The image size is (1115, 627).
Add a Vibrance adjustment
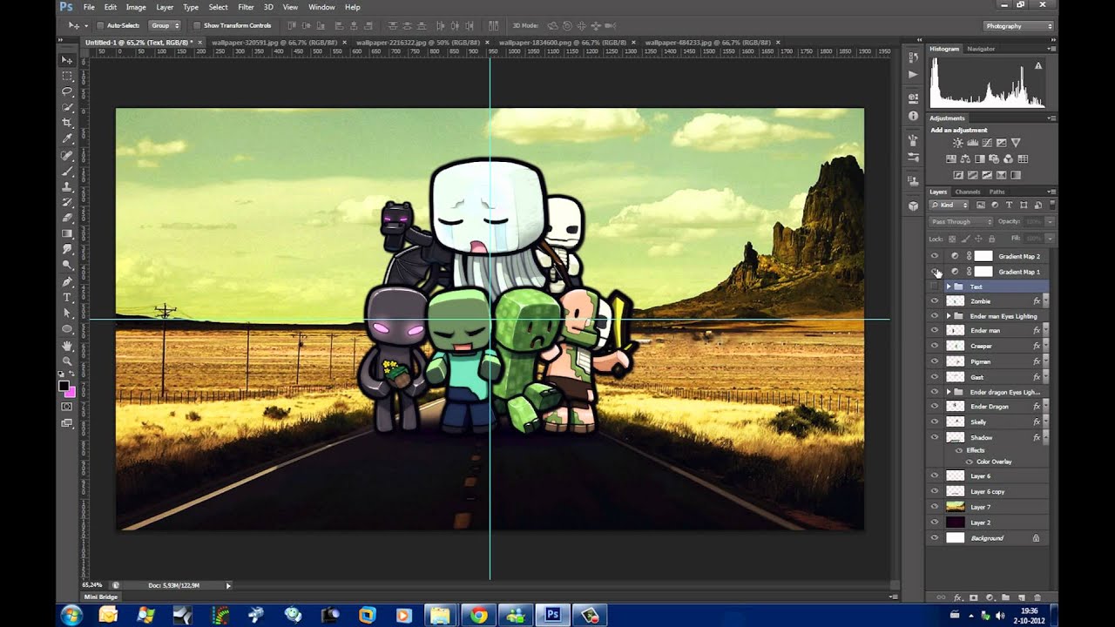(1016, 143)
